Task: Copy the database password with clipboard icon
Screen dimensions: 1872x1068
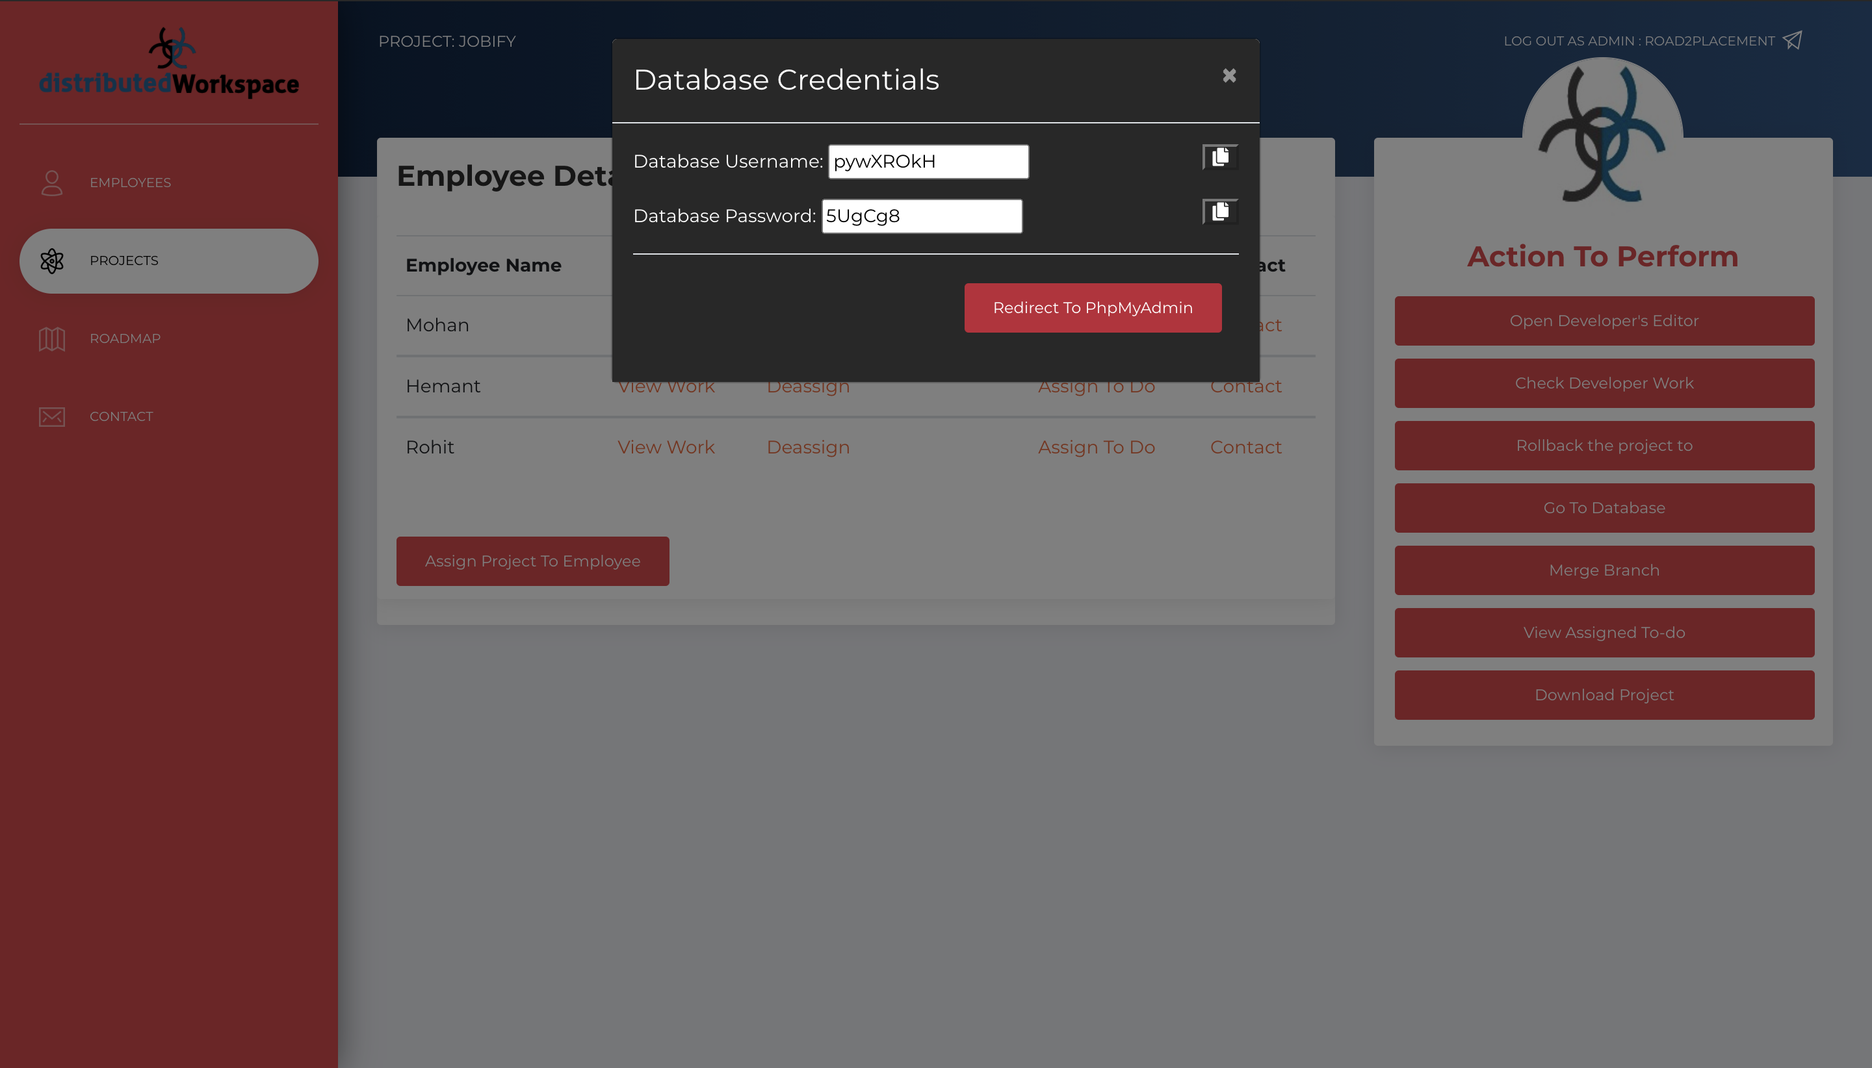Action: pyautogui.click(x=1219, y=212)
